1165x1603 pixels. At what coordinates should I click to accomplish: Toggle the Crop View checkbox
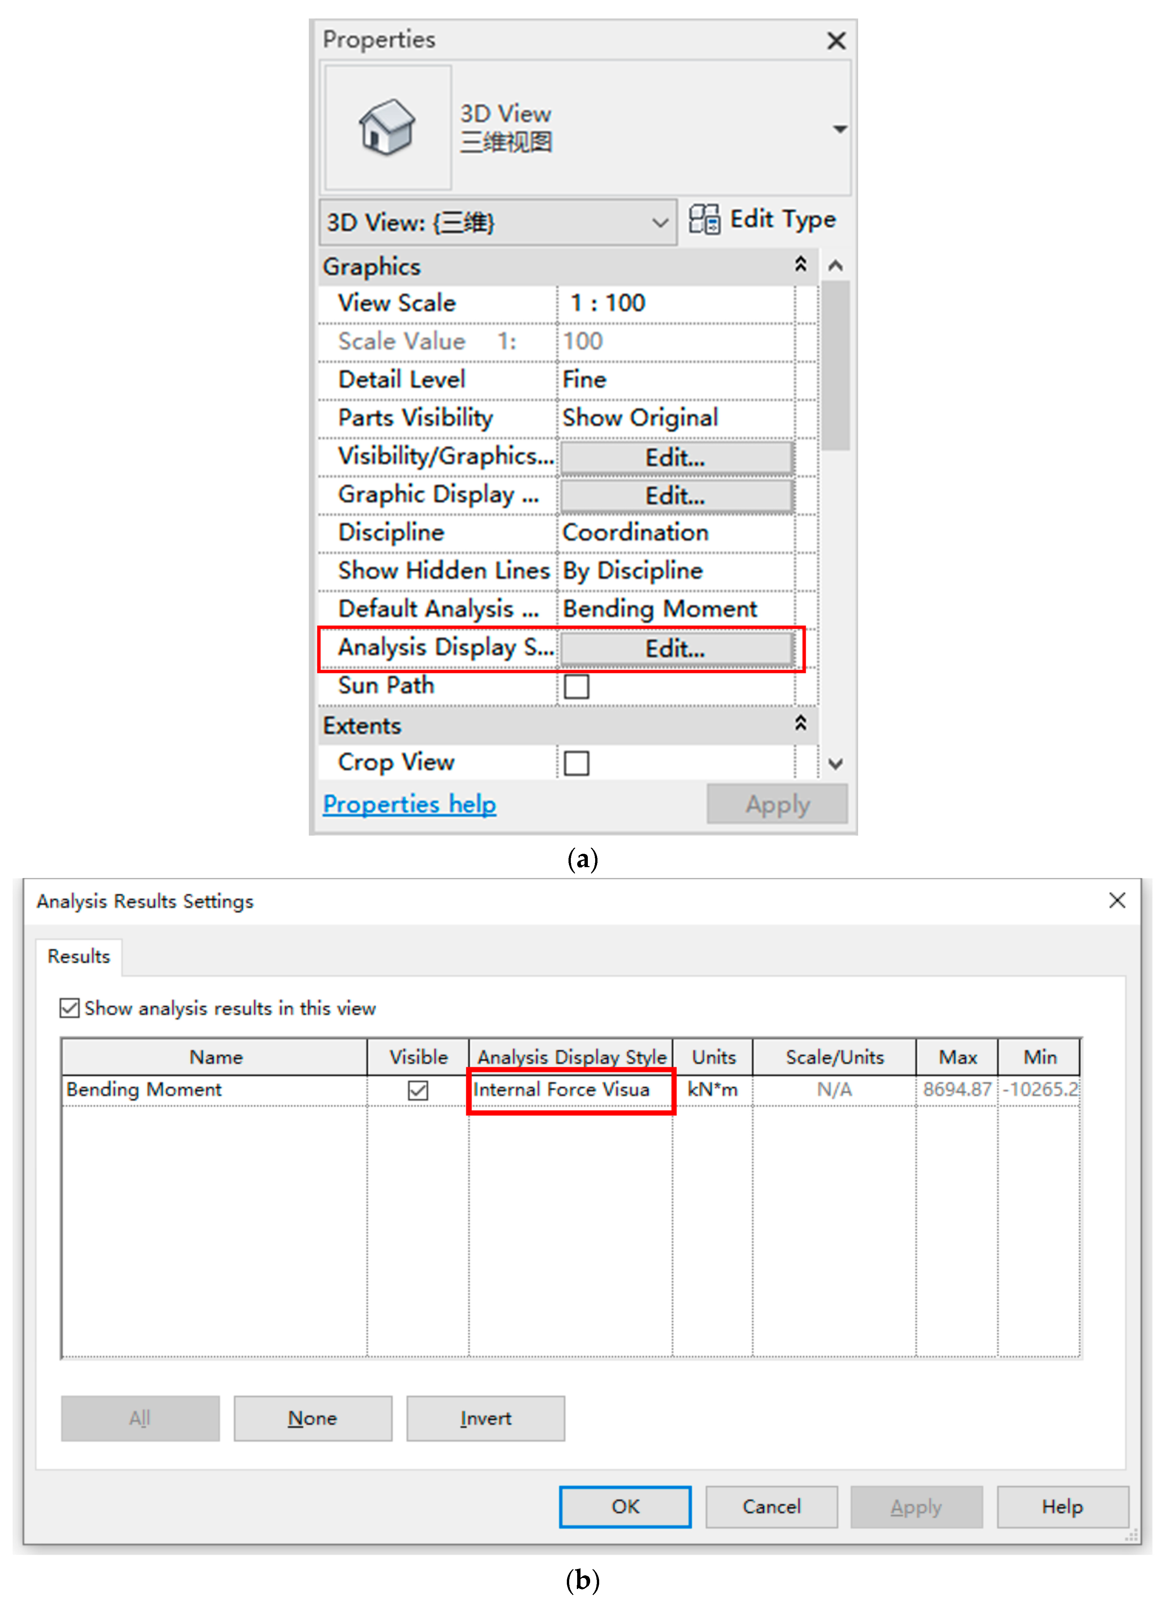tap(577, 763)
